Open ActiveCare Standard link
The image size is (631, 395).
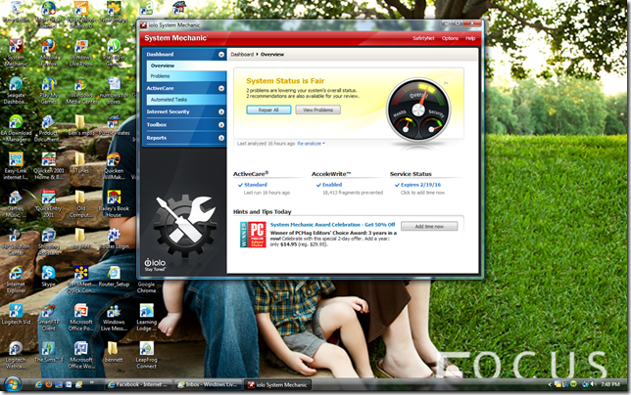point(256,185)
